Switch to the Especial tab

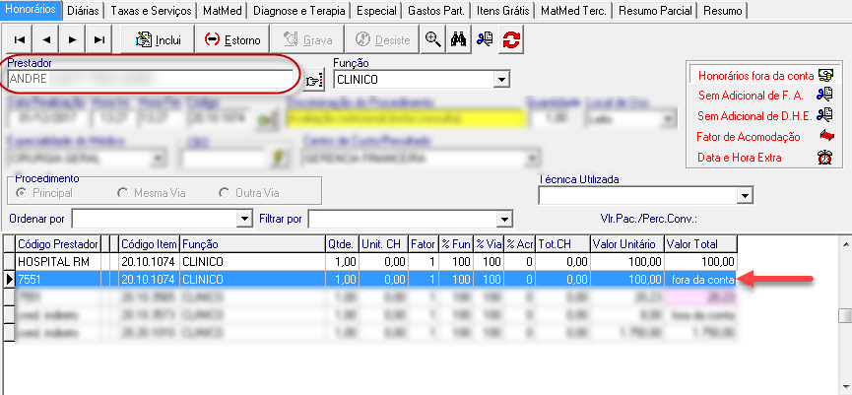click(376, 10)
